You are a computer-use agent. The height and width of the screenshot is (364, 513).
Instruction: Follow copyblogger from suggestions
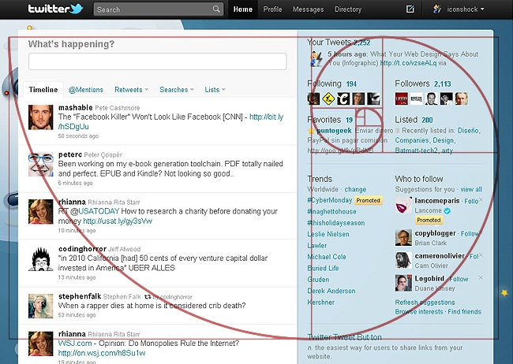click(x=470, y=234)
